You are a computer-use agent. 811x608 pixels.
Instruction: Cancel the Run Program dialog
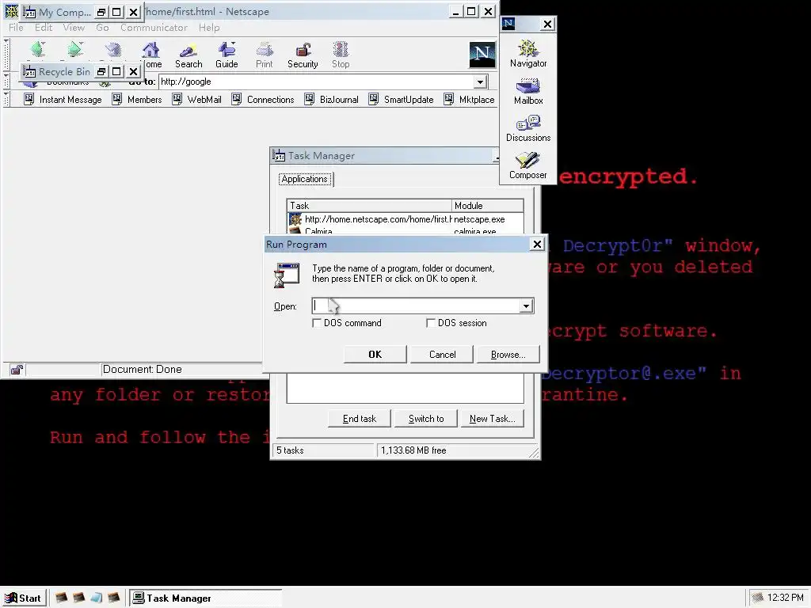click(x=442, y=354)
